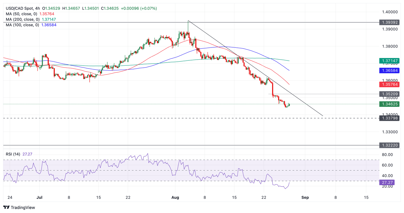Screen dimensions: 404x213
Task: Click the red 1.35764 price tag
Action: (x=389, y=84)
